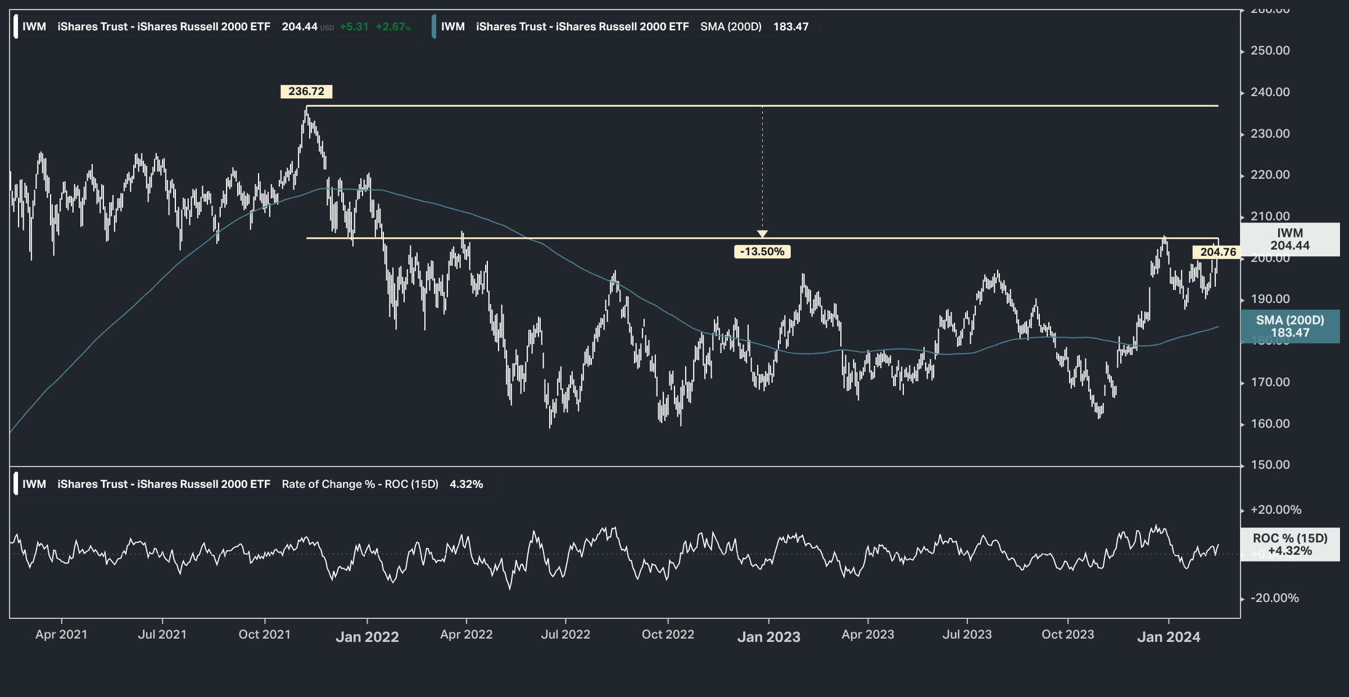This screenshot has height=697, width=1349.
Task: Click the 183.47 SMA value in legend
Action: (791, 26)
